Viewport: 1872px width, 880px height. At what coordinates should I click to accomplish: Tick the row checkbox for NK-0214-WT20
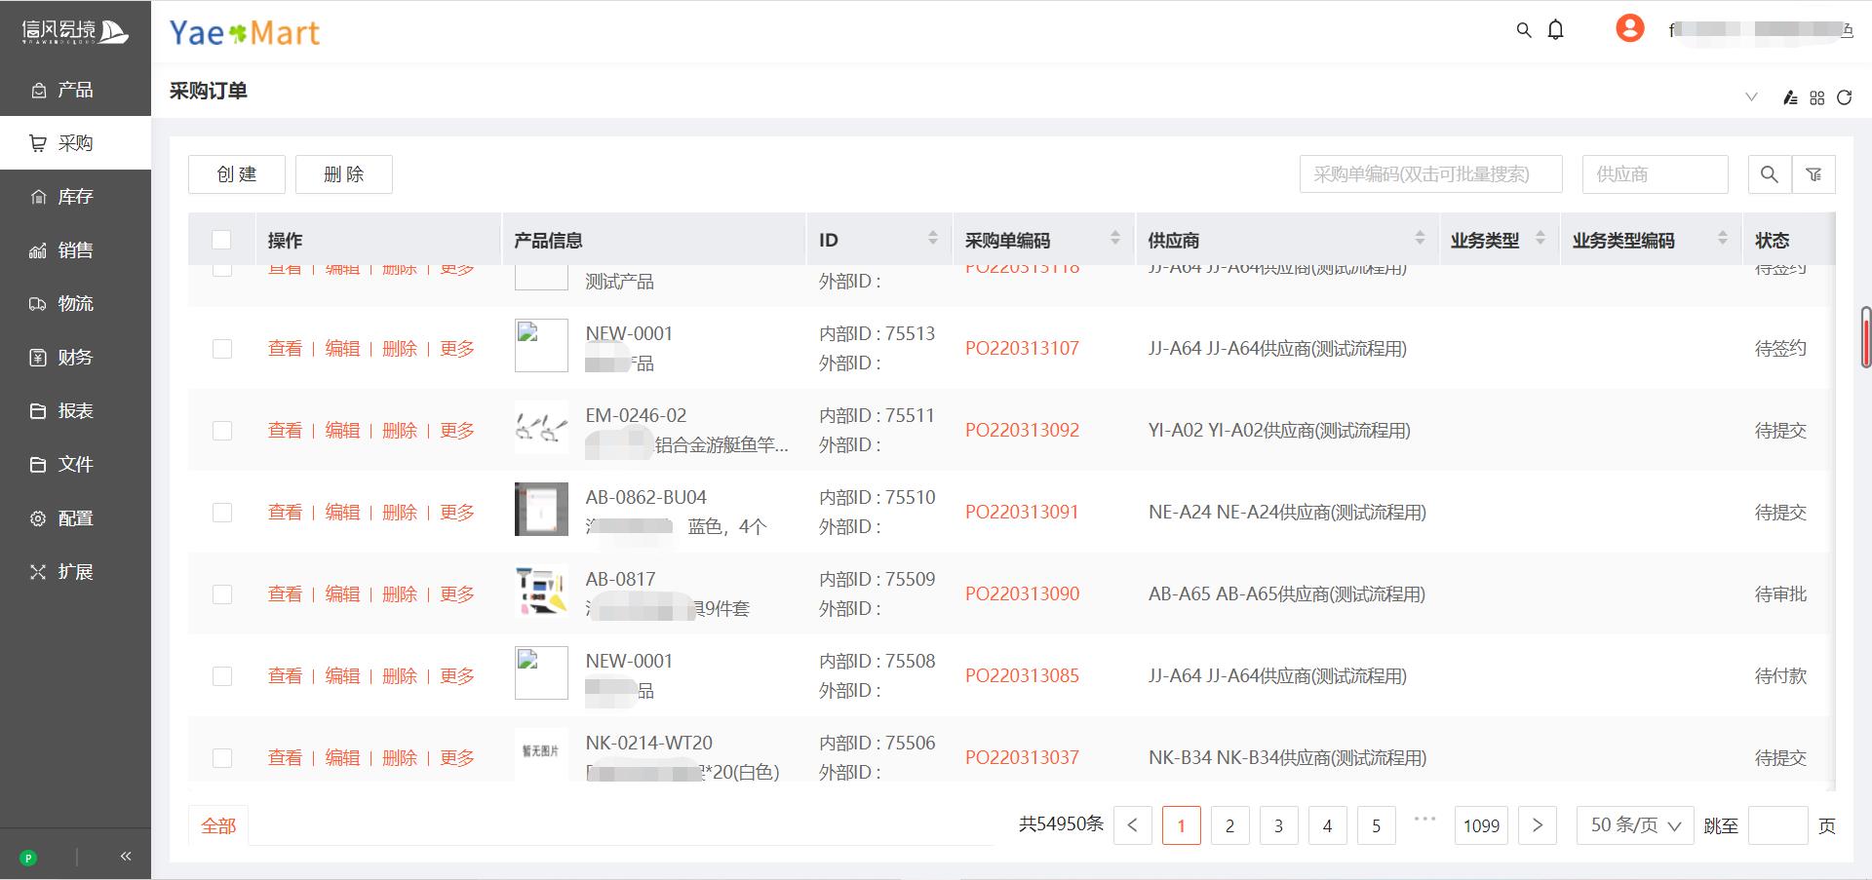[x=222, y=757]
